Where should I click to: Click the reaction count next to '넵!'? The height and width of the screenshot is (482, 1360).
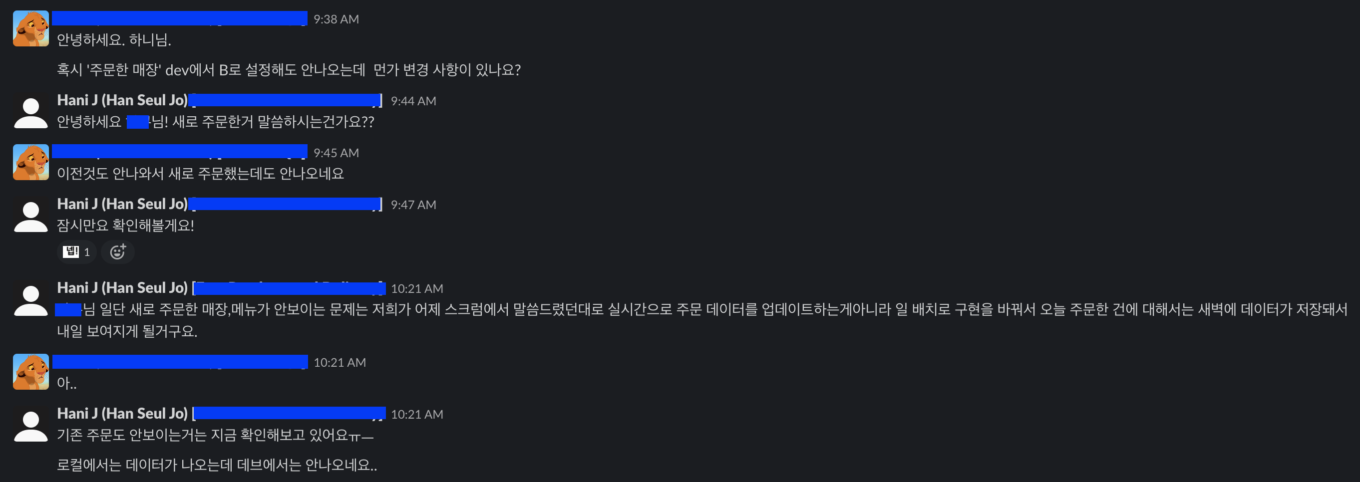tap(87, 251)
